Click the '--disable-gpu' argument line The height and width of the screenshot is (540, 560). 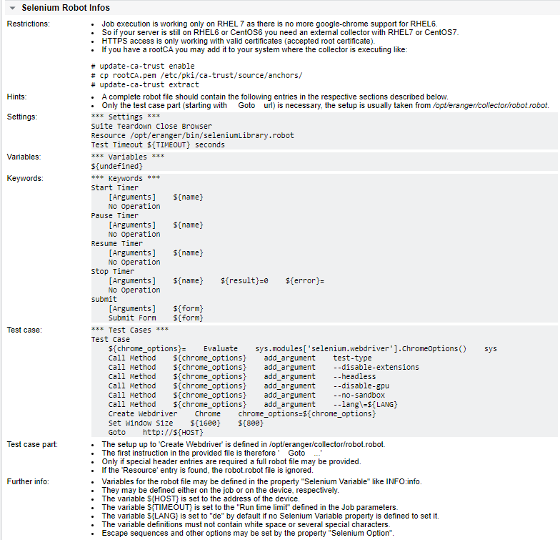click(x=249, y=386)
